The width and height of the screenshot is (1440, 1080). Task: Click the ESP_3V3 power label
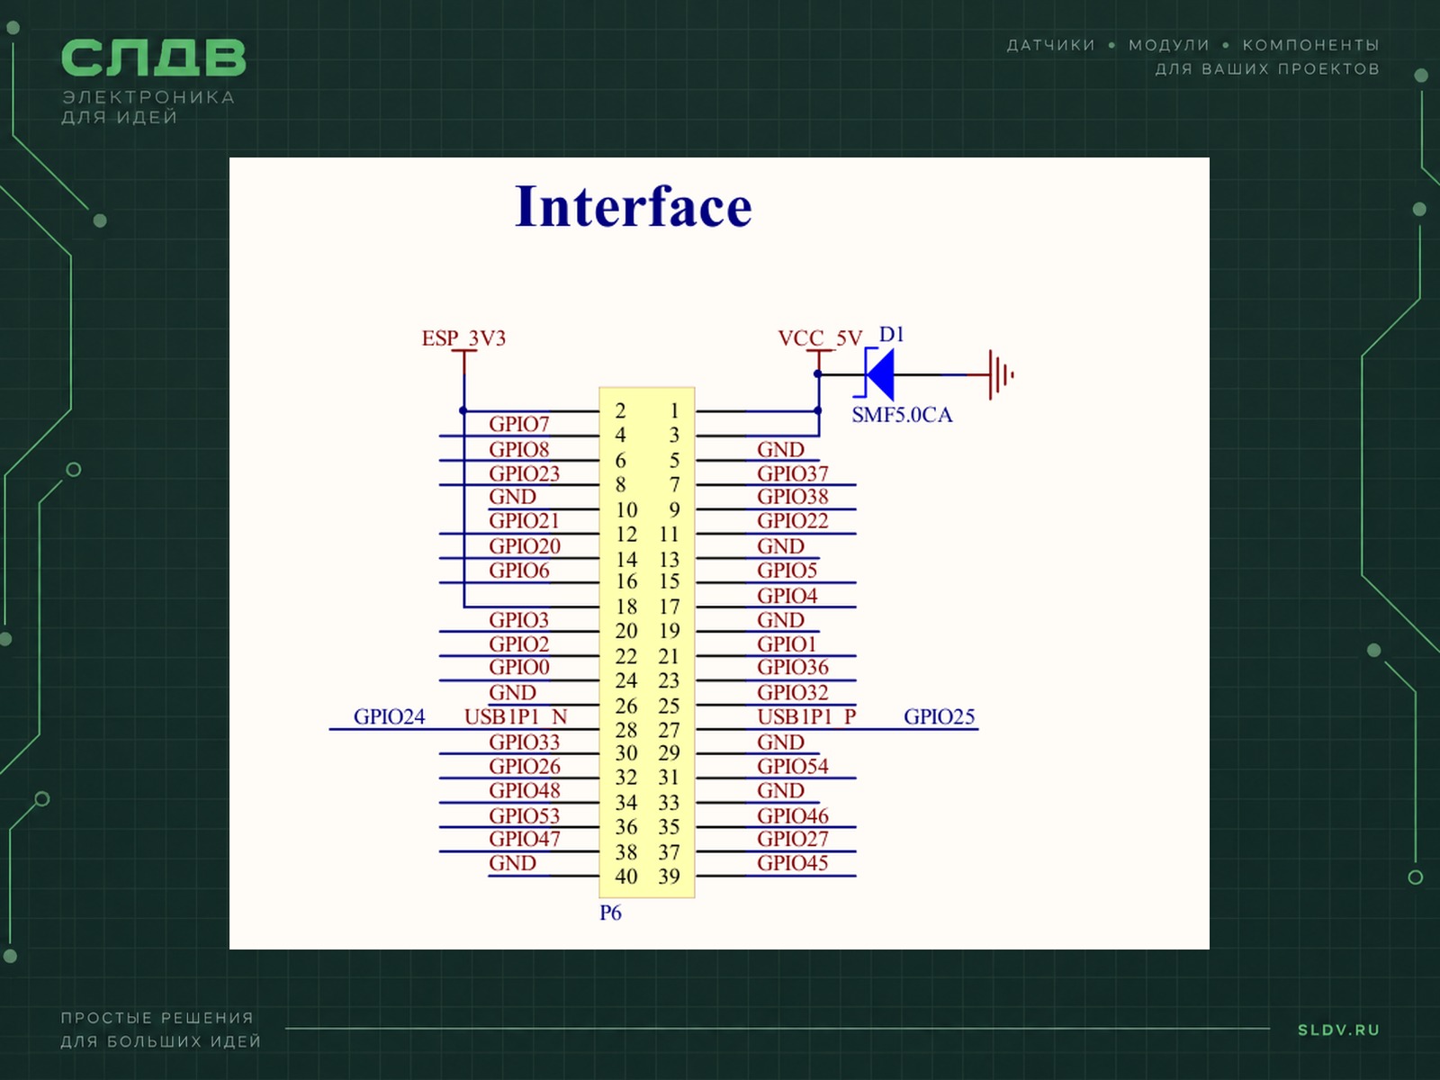coord(463,338)
